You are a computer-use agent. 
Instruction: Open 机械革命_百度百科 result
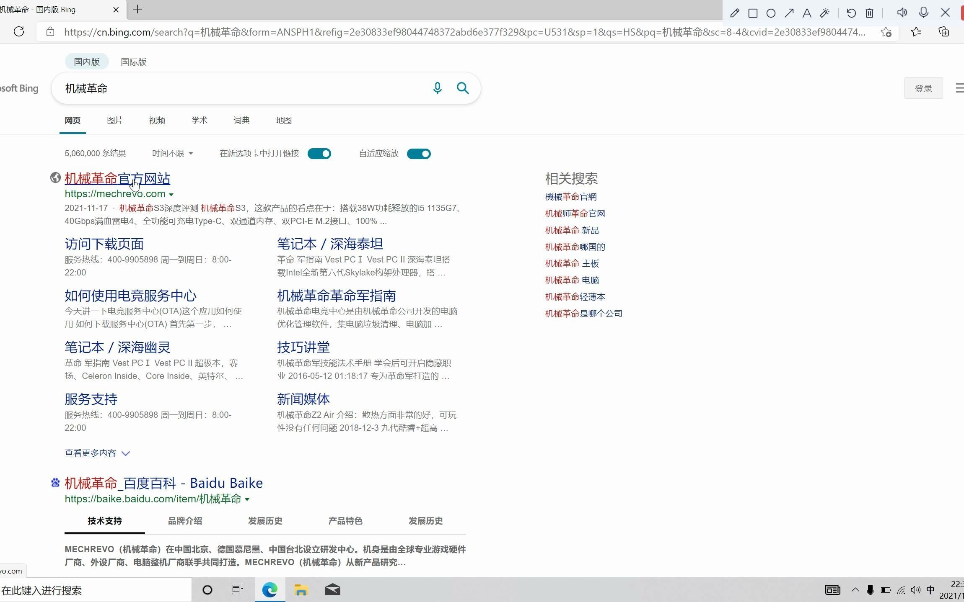pyautogui.click(x=163, y=483)
